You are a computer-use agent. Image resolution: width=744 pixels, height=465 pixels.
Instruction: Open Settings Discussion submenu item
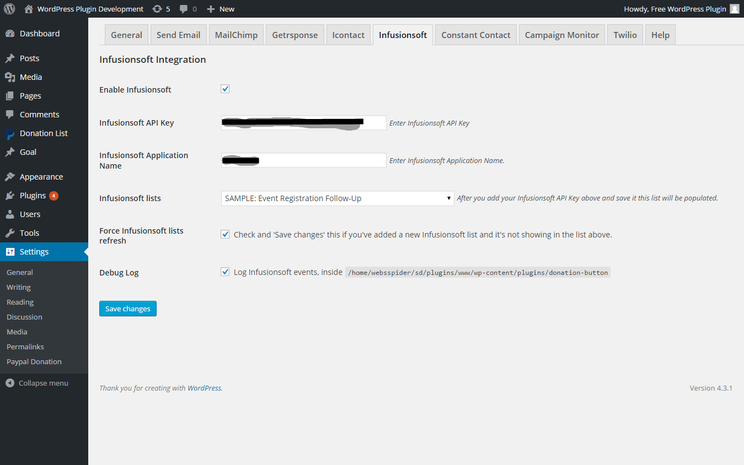24,317
